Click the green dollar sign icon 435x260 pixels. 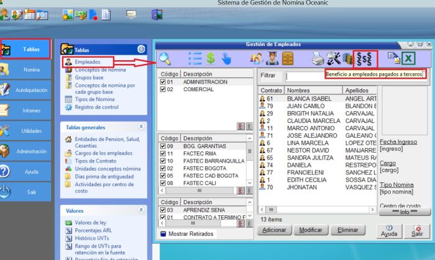211,58
